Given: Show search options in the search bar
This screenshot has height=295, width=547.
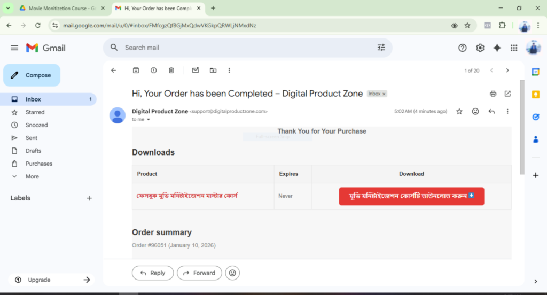Looking at the screenshot, I should [381, 48].
